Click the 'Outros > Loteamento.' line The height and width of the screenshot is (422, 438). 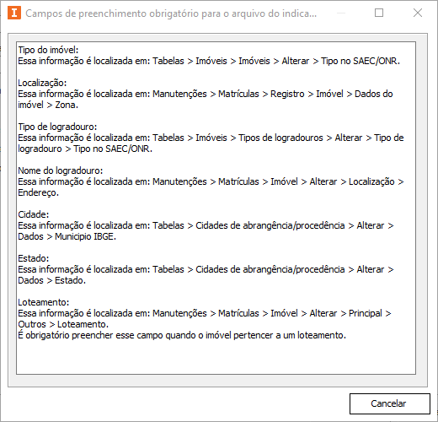(x=63, y=324)
